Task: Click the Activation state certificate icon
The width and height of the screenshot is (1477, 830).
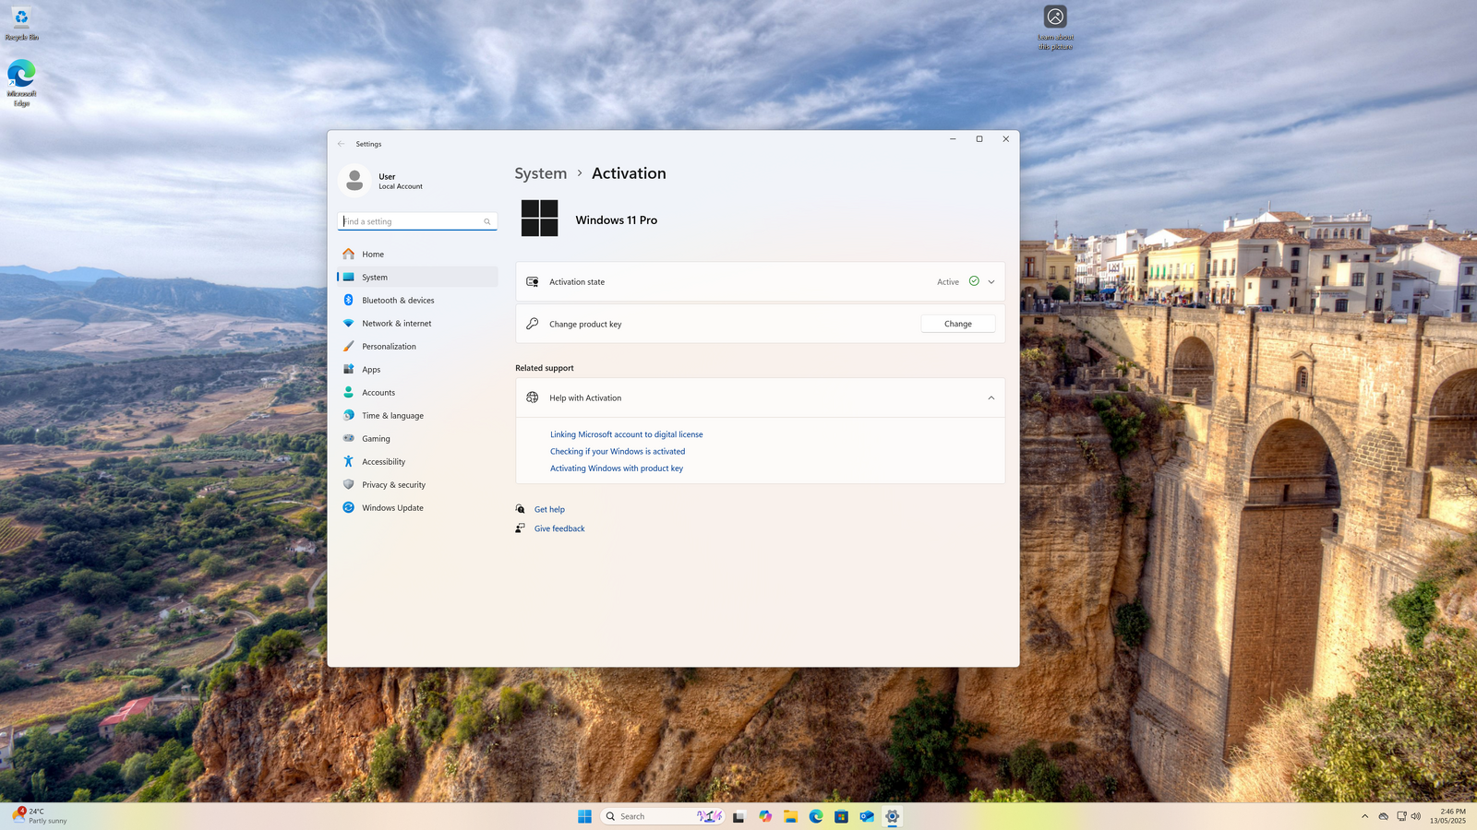Action: point(533,281)
